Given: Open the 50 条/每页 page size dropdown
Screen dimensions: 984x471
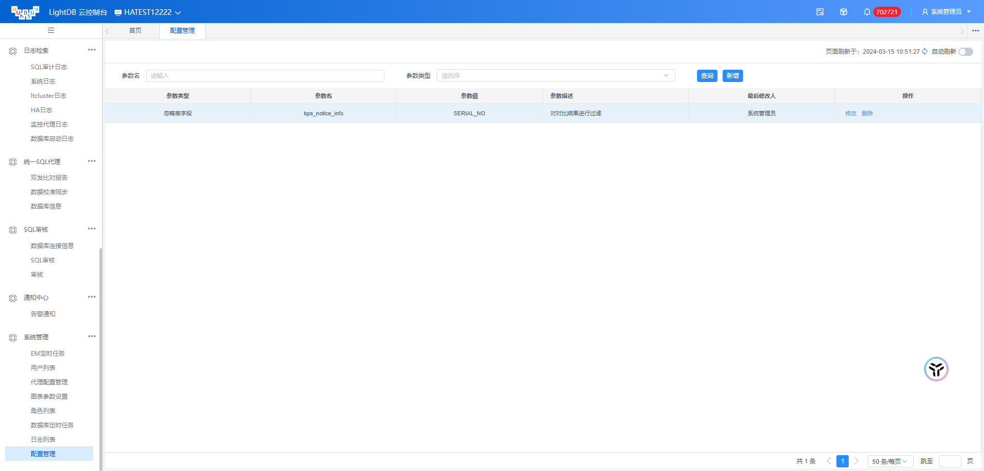Looking at the screenshot, I should (x=890, y=461).
